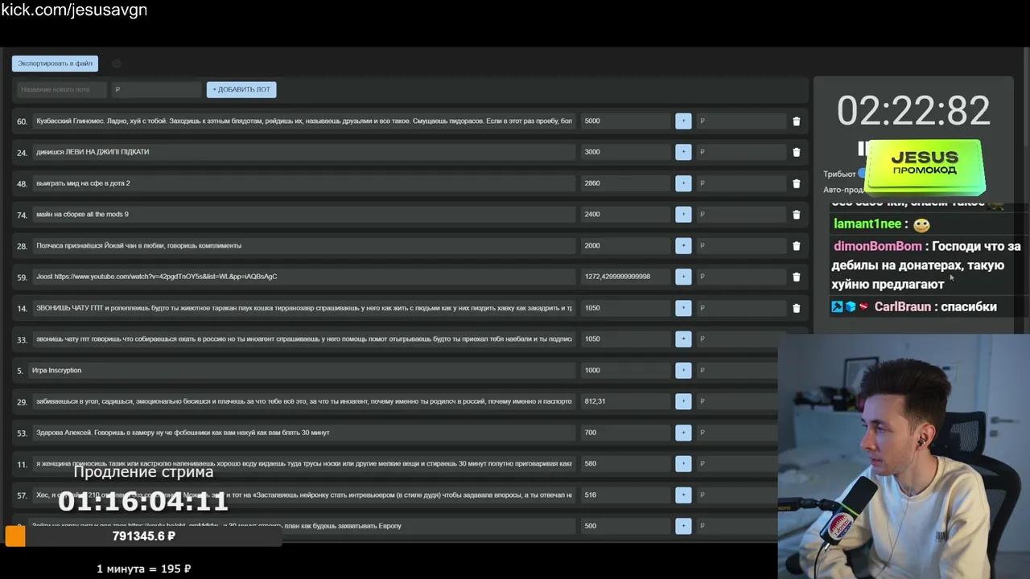
Task: Click the 580 amount field of lot 11
Action: point(626,463)
